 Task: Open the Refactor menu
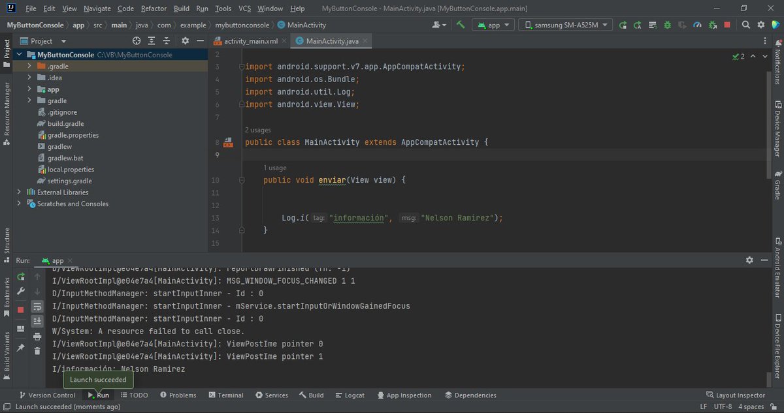click(x=154, y=8)
